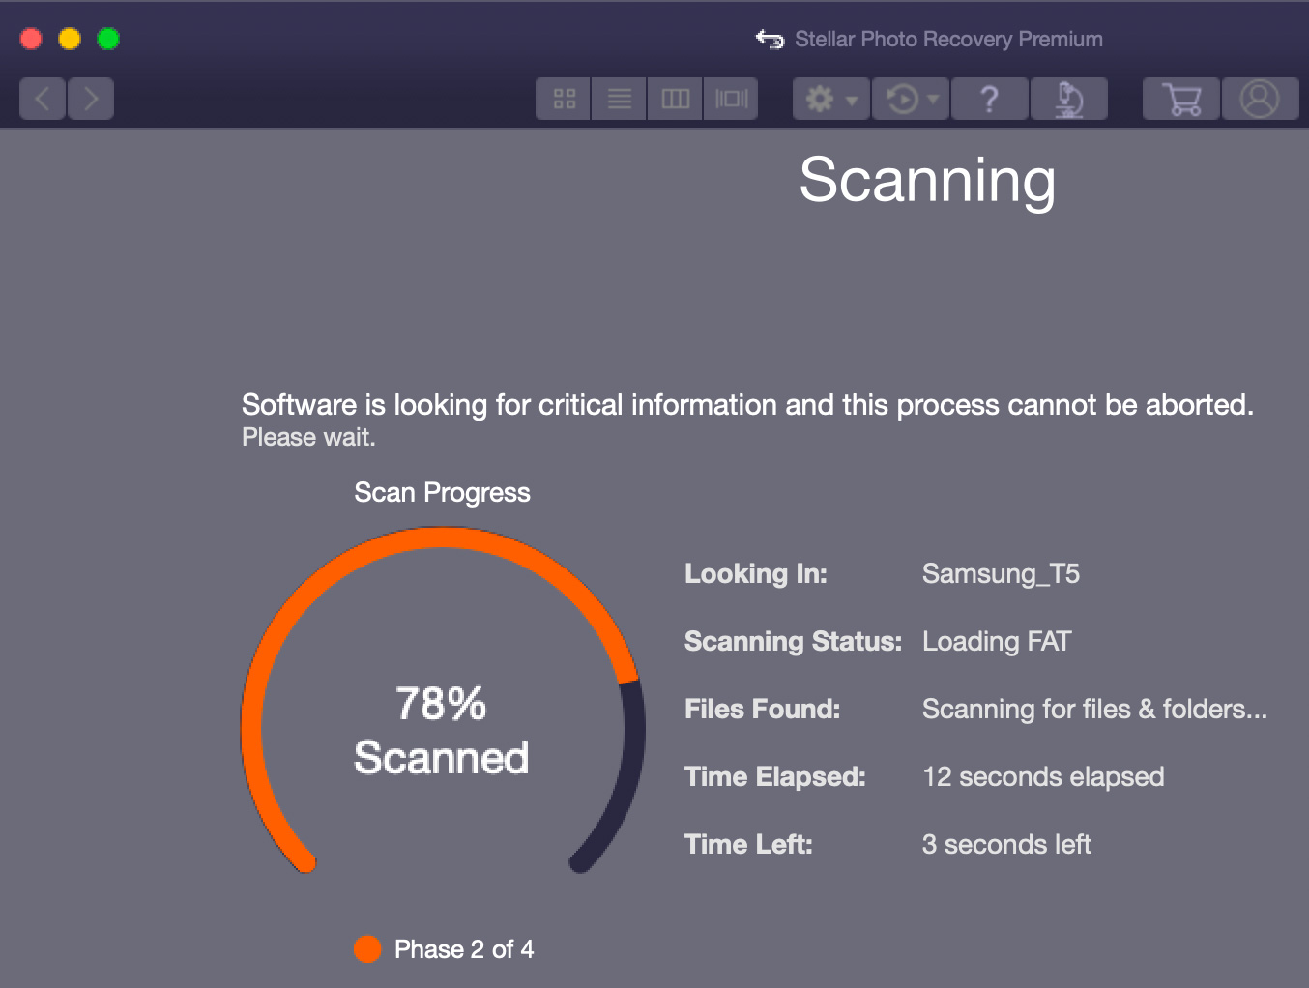Click the Loading FAT status text
The image size is (1309, 988).
[x=997, y=642]
